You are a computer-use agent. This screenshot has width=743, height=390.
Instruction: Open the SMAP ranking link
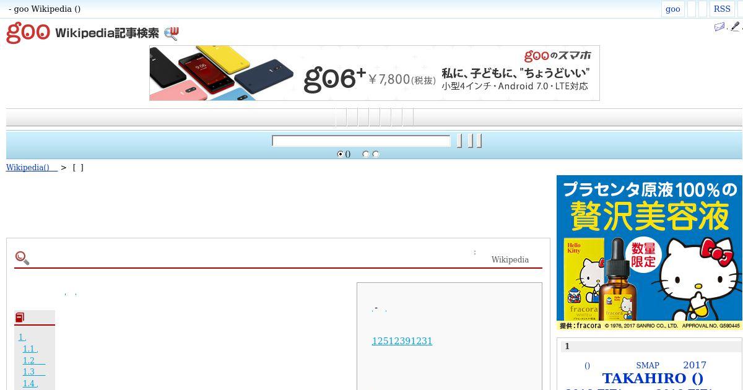coord(648,365)
